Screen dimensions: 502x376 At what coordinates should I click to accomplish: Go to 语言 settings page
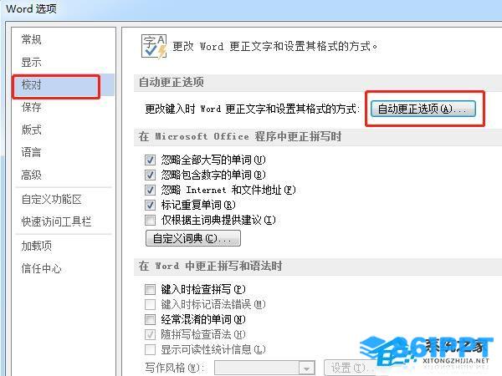(32, 152)
